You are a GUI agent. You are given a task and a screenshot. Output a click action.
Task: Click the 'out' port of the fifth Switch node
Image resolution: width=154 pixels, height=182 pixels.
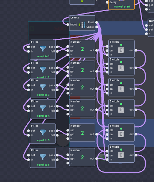(x=136, y=134)
